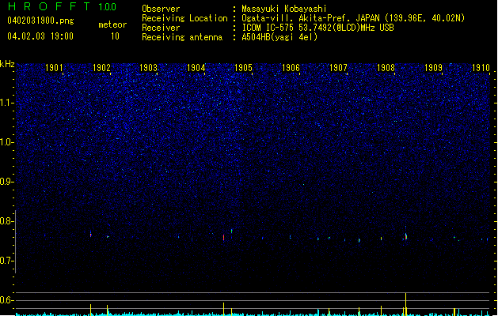Click the 1904 time axis label
The width and height of the screenshot is (498, 316).
point(196,67)
